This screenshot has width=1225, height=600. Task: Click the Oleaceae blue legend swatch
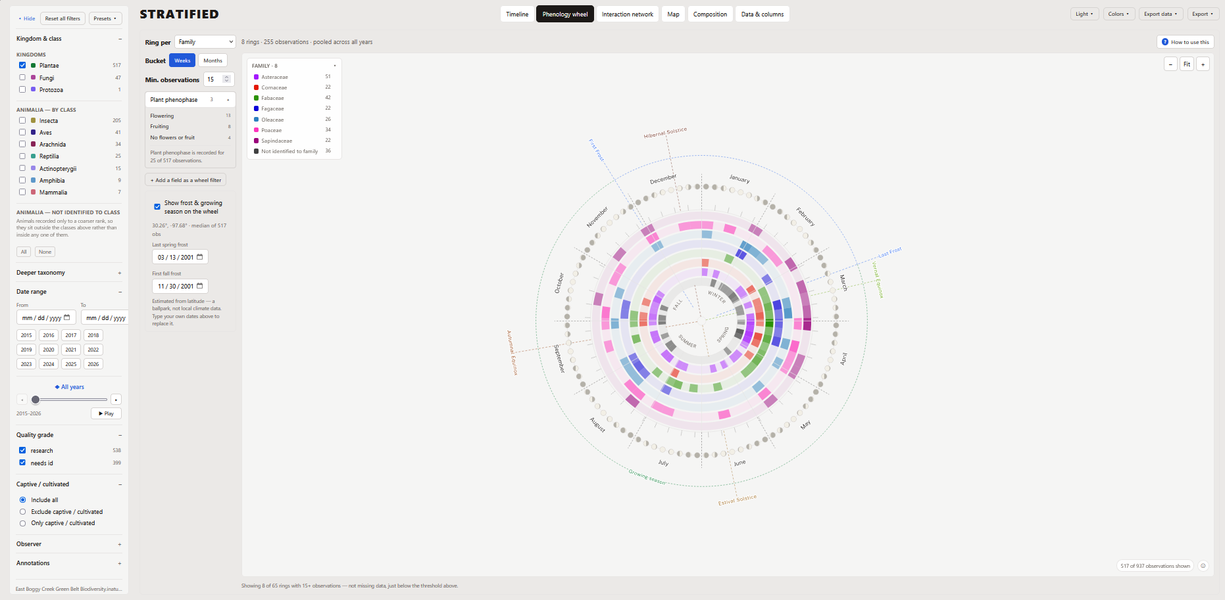click(x=256, y=120)
